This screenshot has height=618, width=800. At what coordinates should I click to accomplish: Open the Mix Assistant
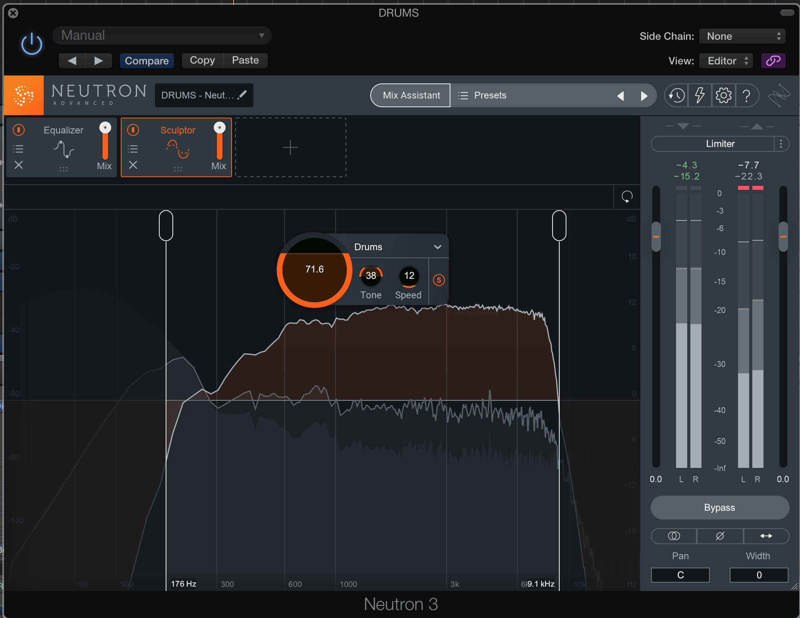411,95
